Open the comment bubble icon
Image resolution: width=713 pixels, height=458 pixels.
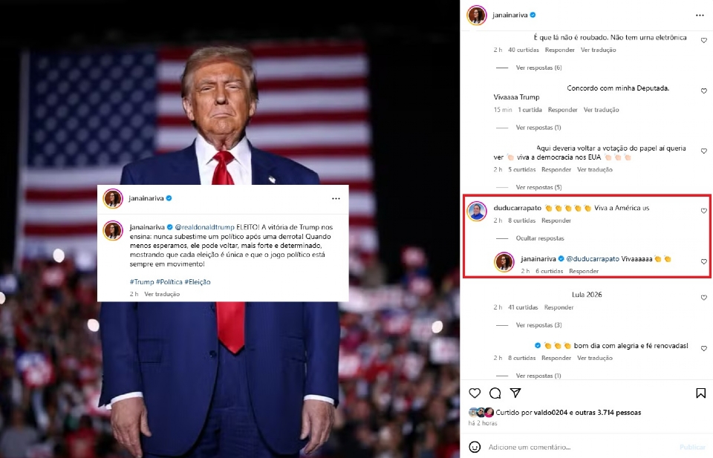tap(495, 393)
